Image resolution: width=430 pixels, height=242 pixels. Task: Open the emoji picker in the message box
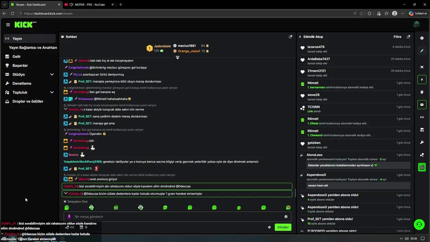[x=286, y=217]
